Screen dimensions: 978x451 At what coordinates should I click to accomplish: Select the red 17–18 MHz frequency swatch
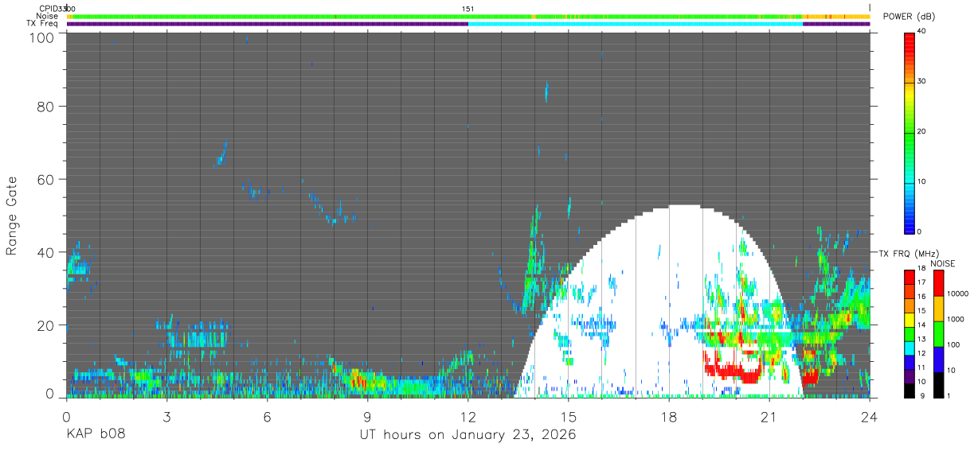[909, 275]
